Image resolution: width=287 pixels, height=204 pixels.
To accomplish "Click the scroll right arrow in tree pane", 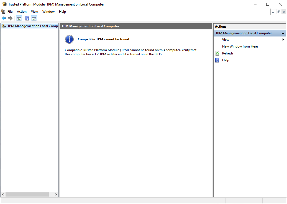I will [x=56, y=195].
